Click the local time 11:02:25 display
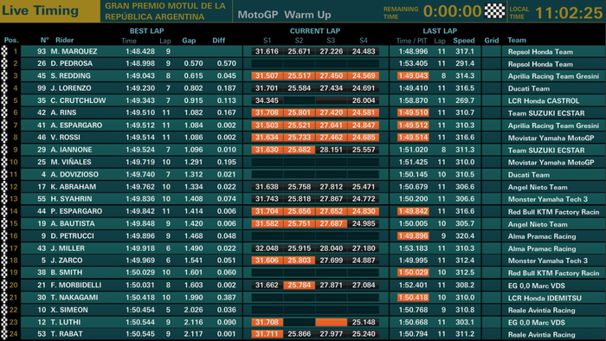 (569, 13)
